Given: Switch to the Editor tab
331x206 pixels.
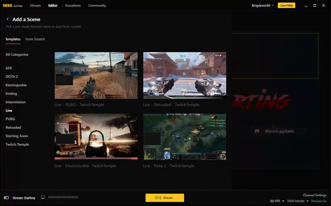Looking at the screenshot, I should point(53,5).
